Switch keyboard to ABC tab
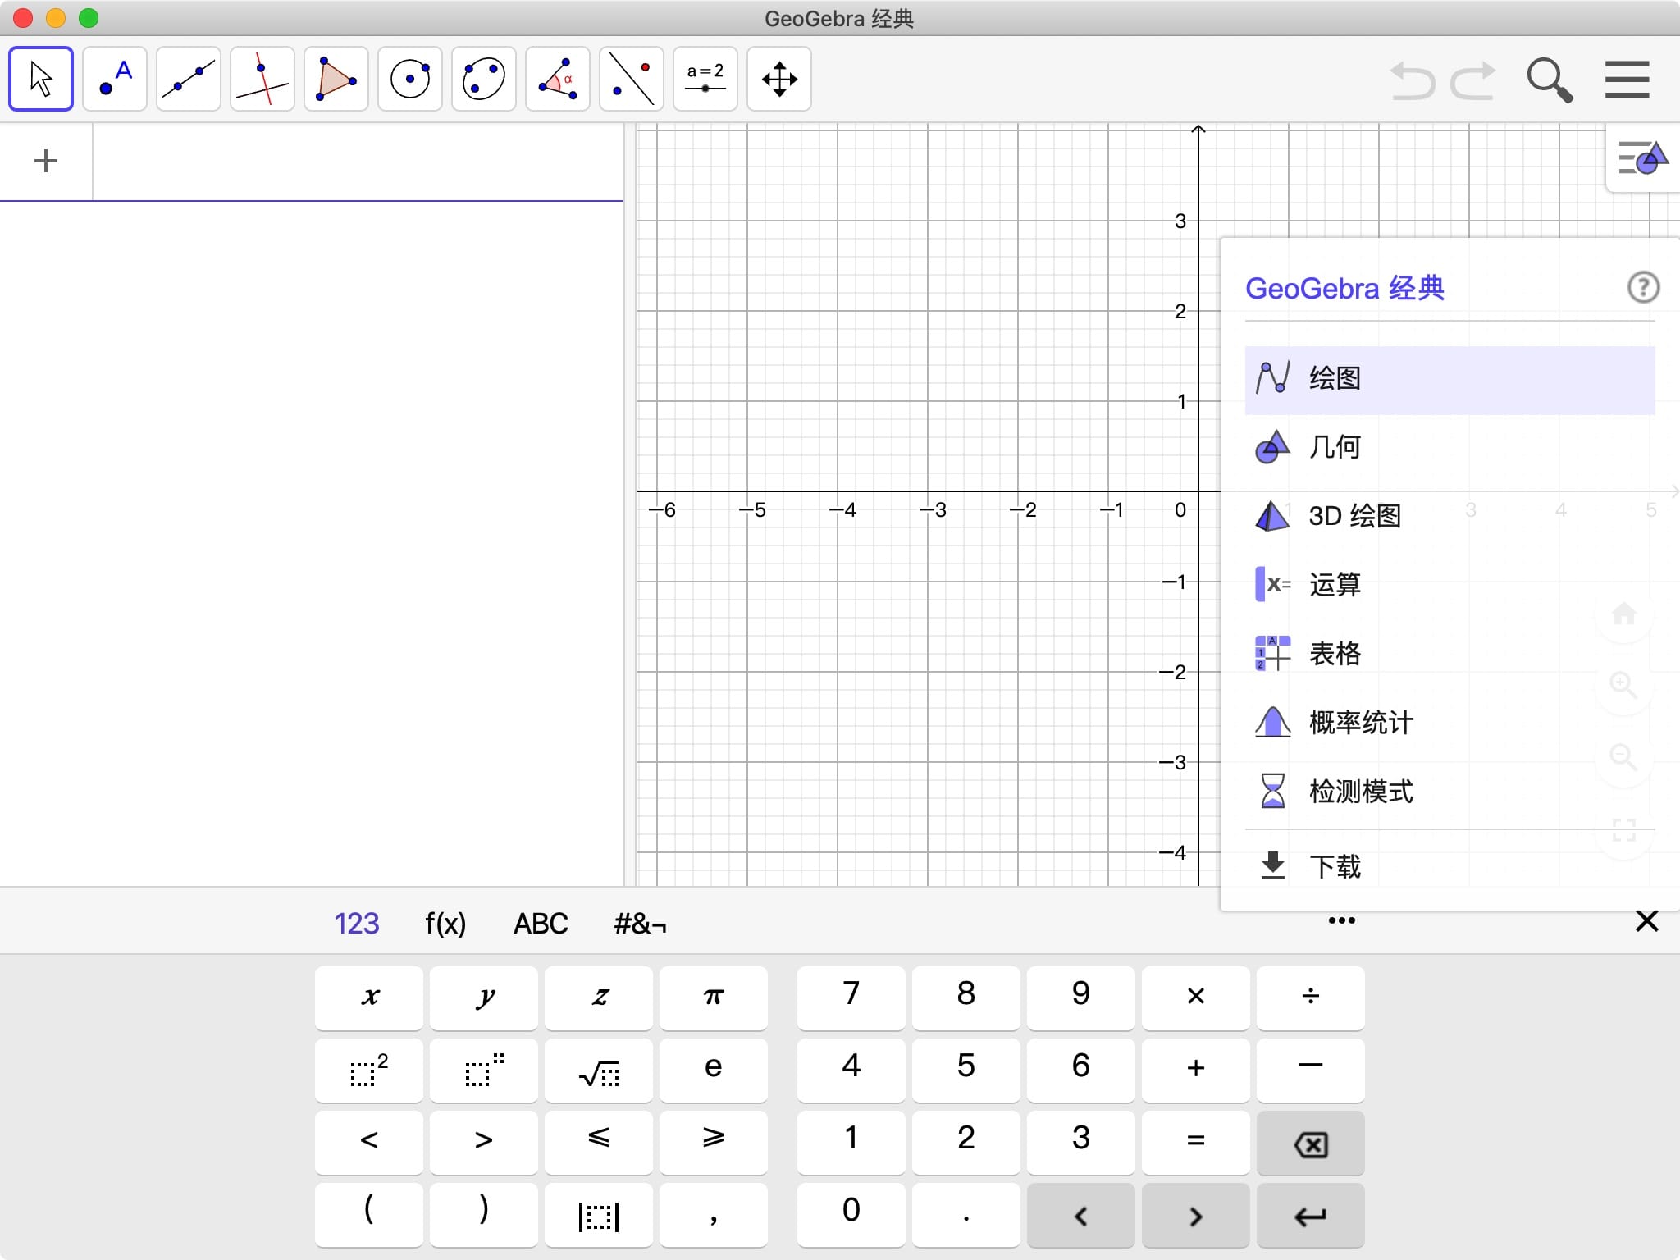This screenshot has height=1260, width=1680. [x=541, y=924]
